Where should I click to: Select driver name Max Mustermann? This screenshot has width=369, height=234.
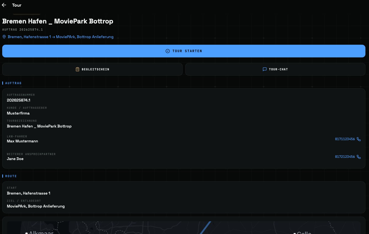tap(22, 141)
